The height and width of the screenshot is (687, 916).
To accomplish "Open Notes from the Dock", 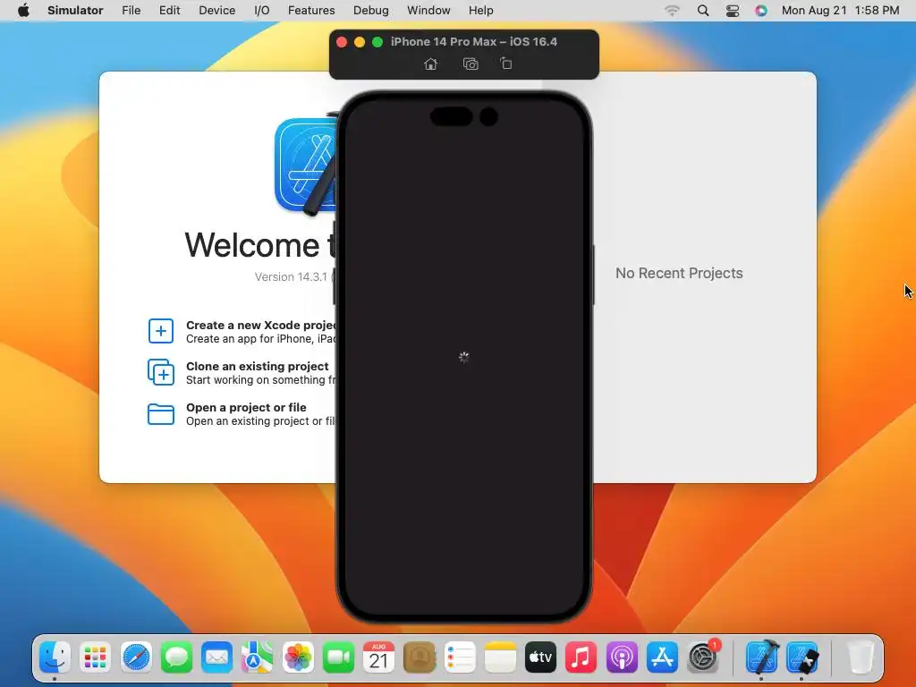I will pos(500,657).
